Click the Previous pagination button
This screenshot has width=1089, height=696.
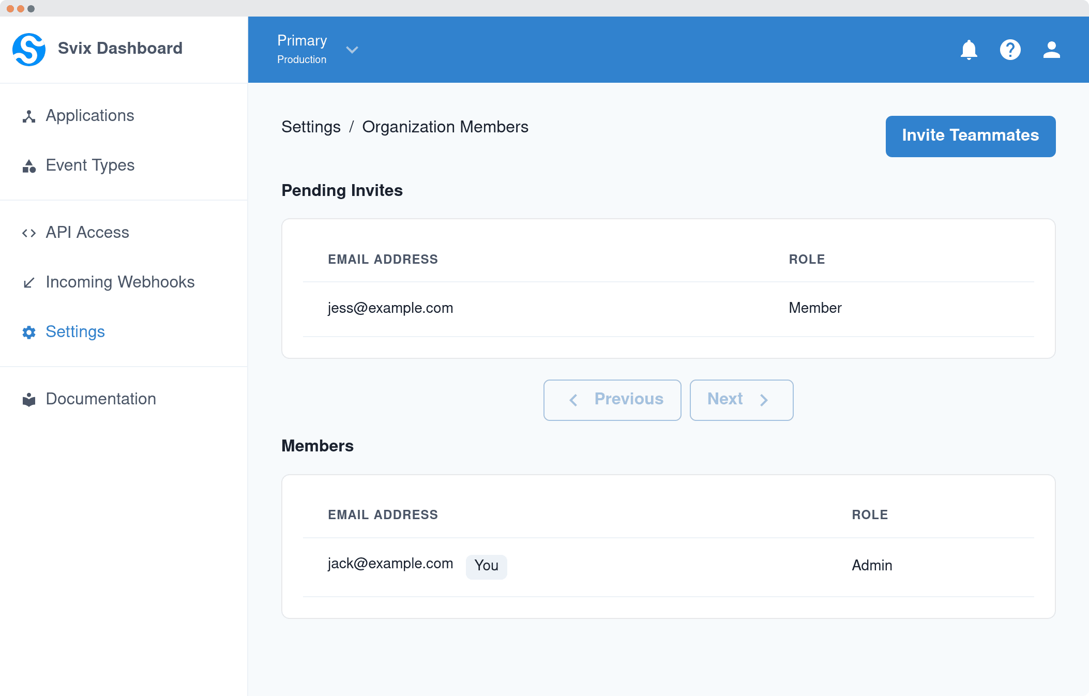coord(612,400)
